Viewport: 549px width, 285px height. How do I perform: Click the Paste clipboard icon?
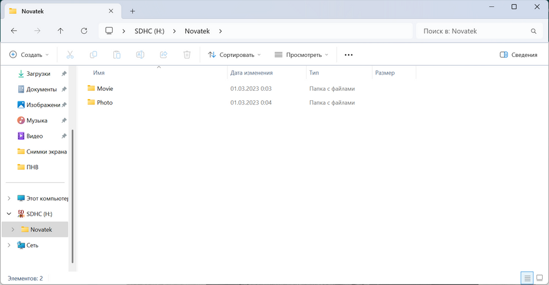(117, 54)
